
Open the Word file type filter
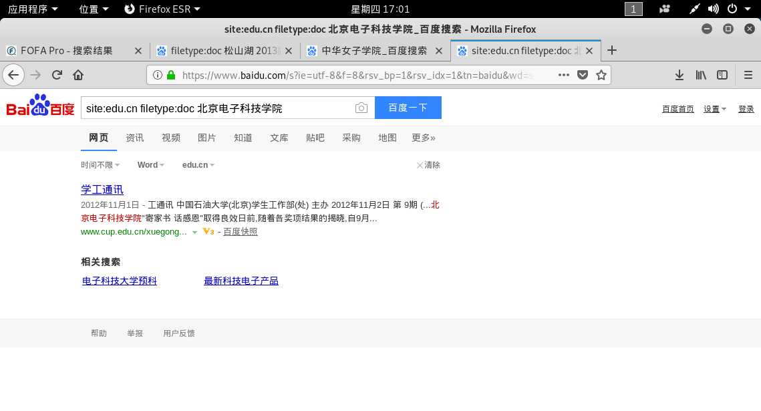(x=151, y=165)
